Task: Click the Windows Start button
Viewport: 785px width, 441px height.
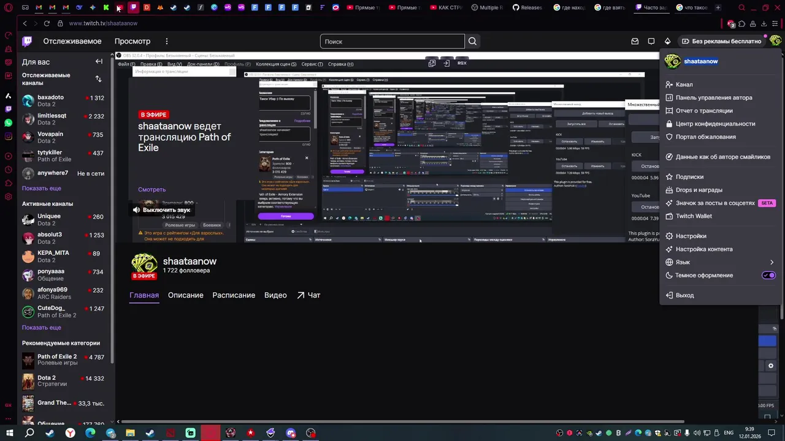Action: coord(10,433)
